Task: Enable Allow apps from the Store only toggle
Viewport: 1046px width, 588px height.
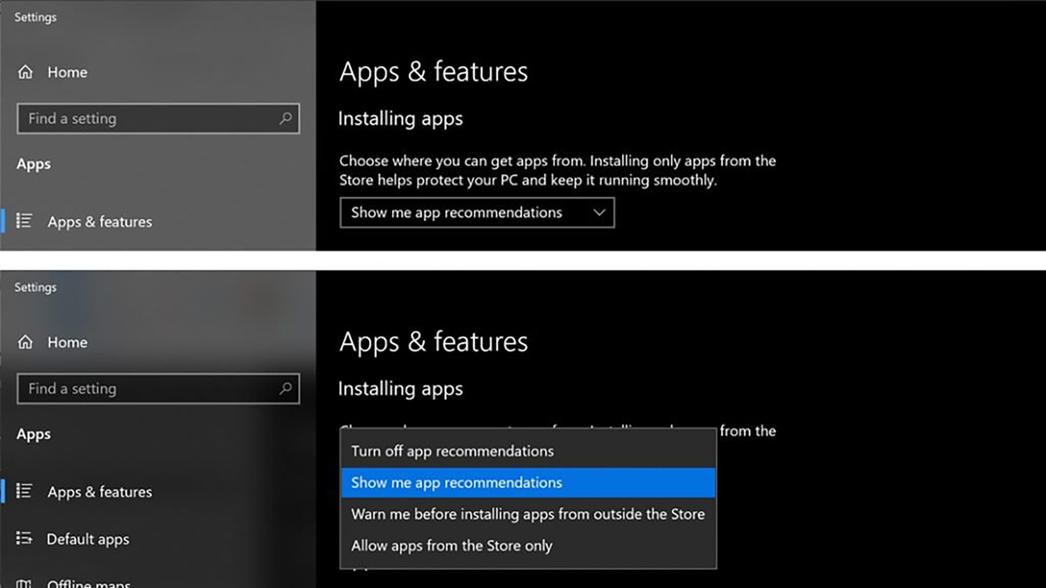Action: 451,545
